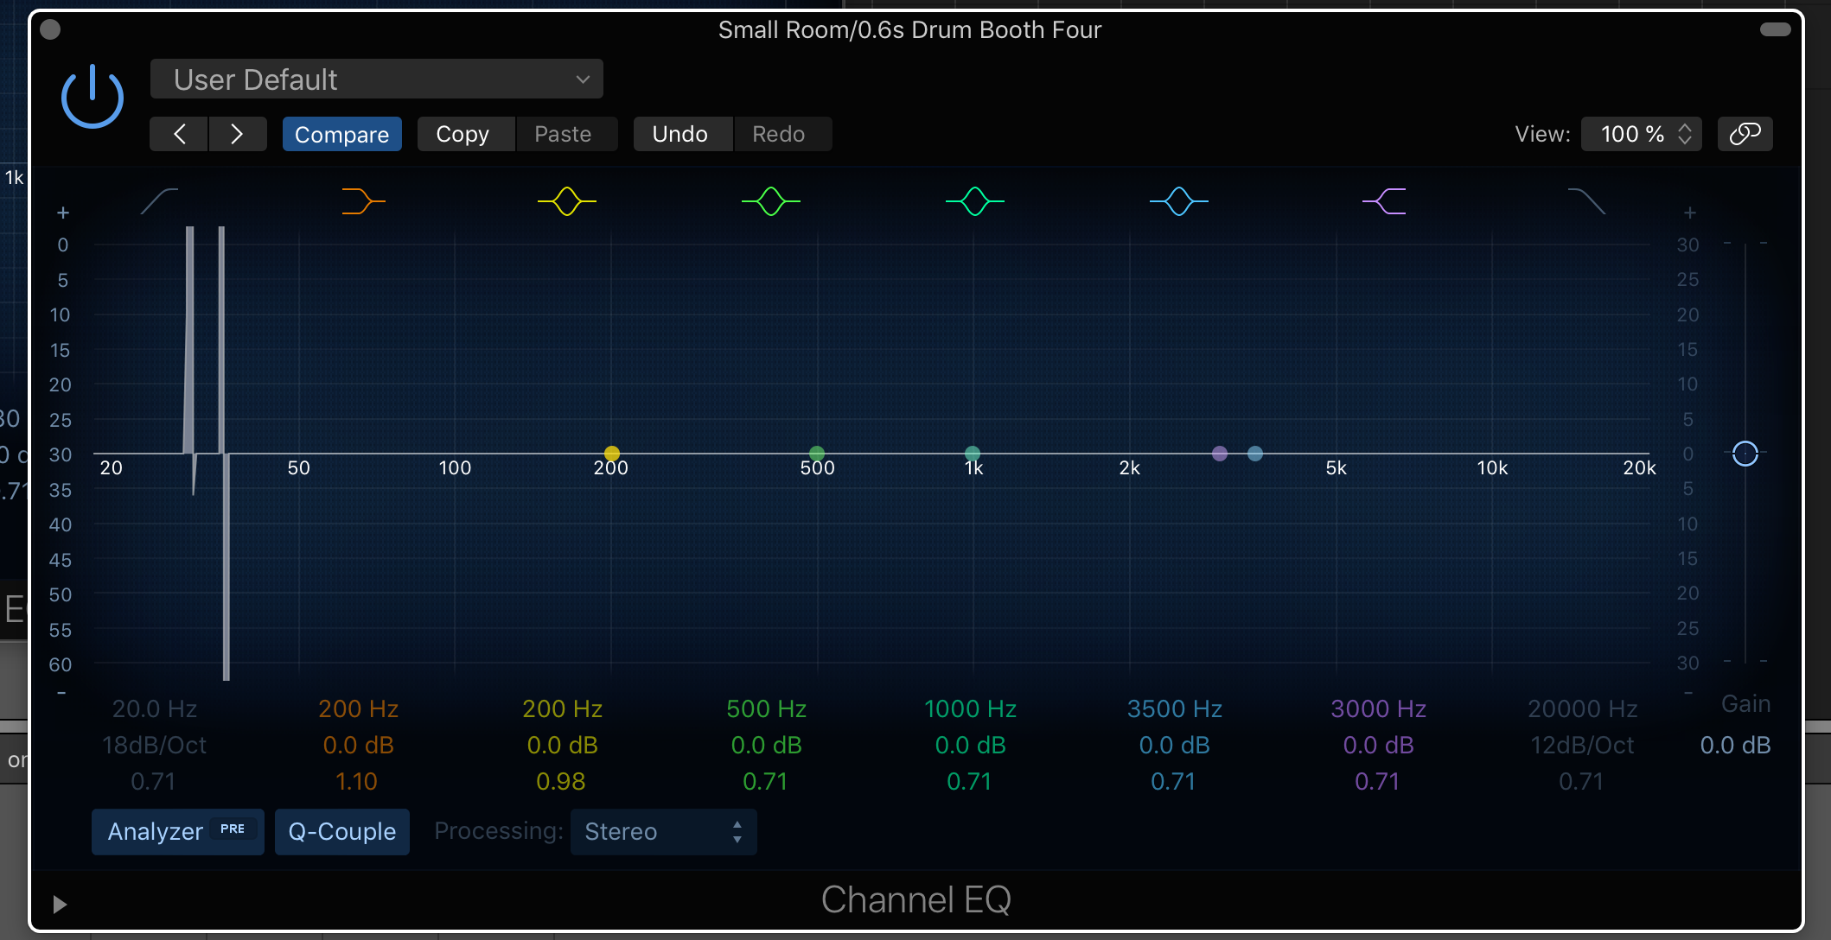
Task: Open the User Default preset dropdown
Action: point(376,79)
